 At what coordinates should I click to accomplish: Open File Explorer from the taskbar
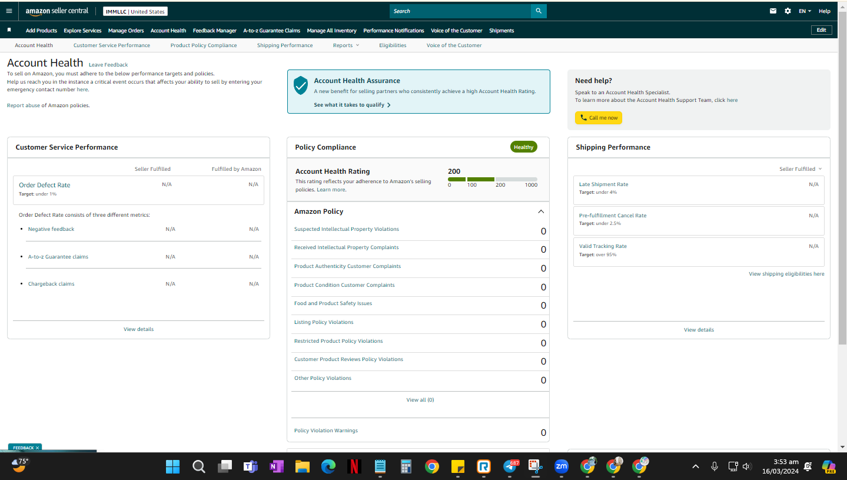pyautogui.click(x=303, y=467)
